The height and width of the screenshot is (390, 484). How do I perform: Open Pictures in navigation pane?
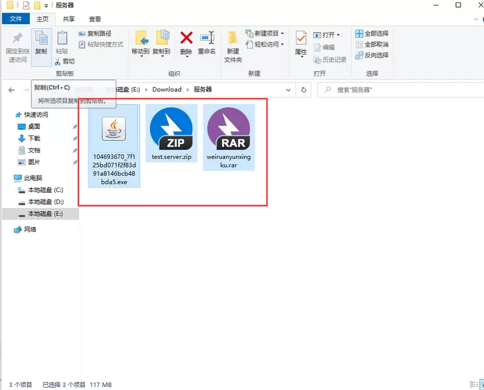29,162
